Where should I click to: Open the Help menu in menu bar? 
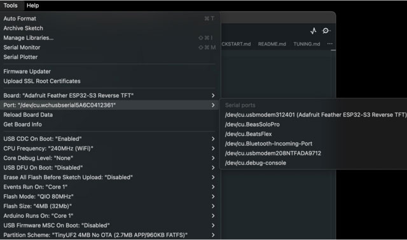coord(32,6)
